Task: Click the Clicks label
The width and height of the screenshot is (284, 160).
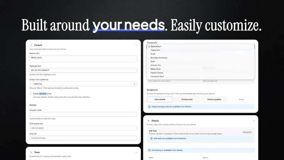Action: 206,158
